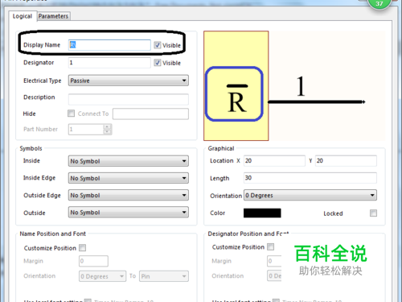Screen dimensions: 402x302
Task: Click the pin preview image
Action: click(294, 86)
